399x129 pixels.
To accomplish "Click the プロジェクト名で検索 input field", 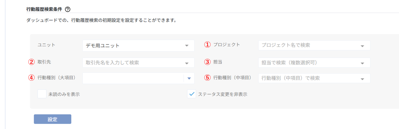I will coord(307,45).
